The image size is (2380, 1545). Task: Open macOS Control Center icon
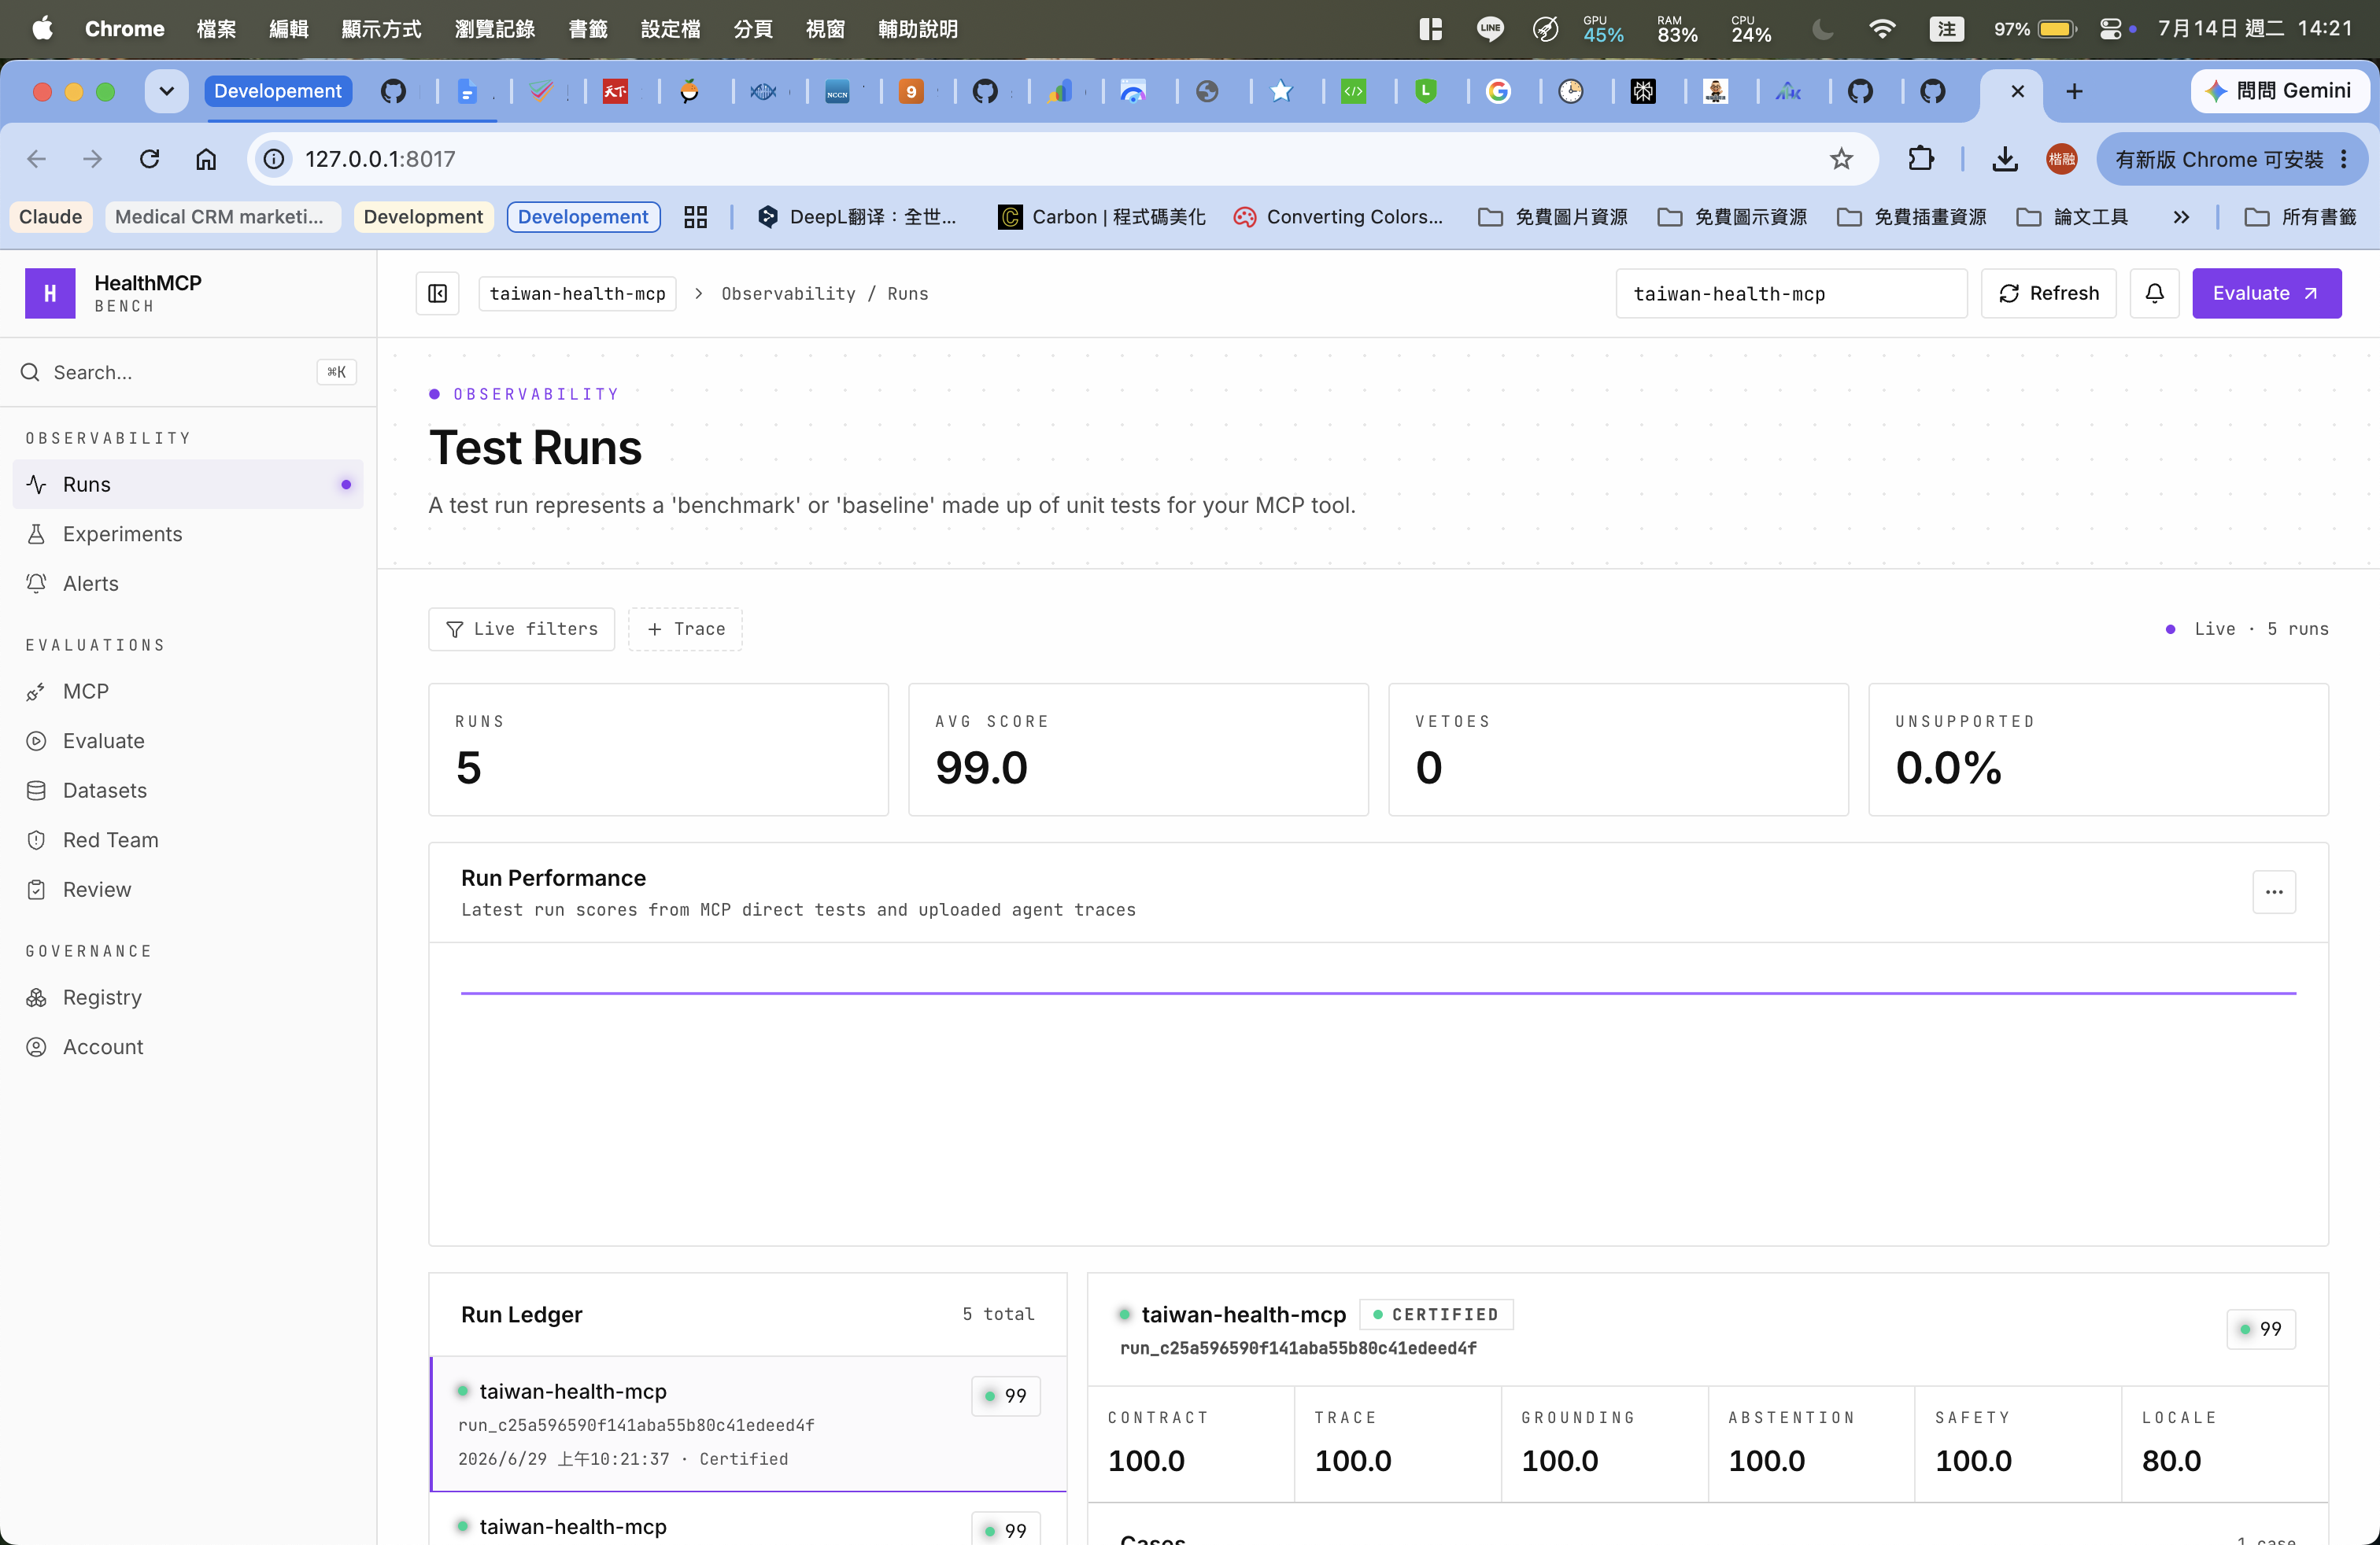coord(2109,28)
